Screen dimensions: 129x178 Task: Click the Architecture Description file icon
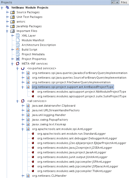point(18,45)
